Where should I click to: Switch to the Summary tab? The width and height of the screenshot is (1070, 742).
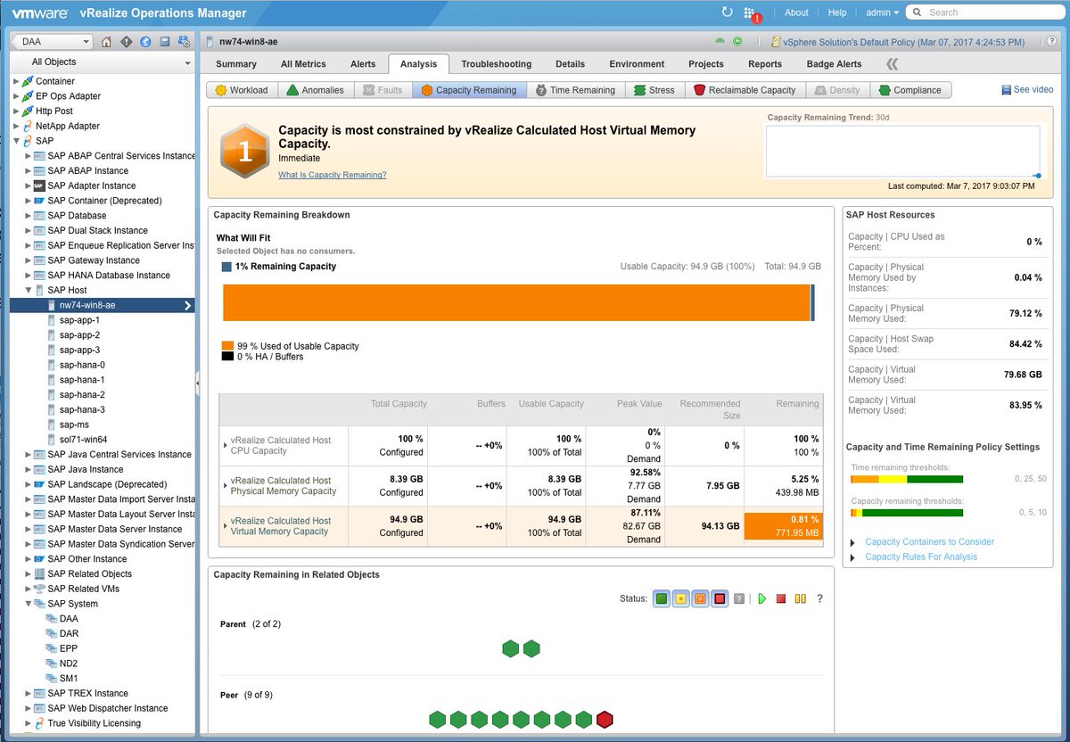coord(236,64)
